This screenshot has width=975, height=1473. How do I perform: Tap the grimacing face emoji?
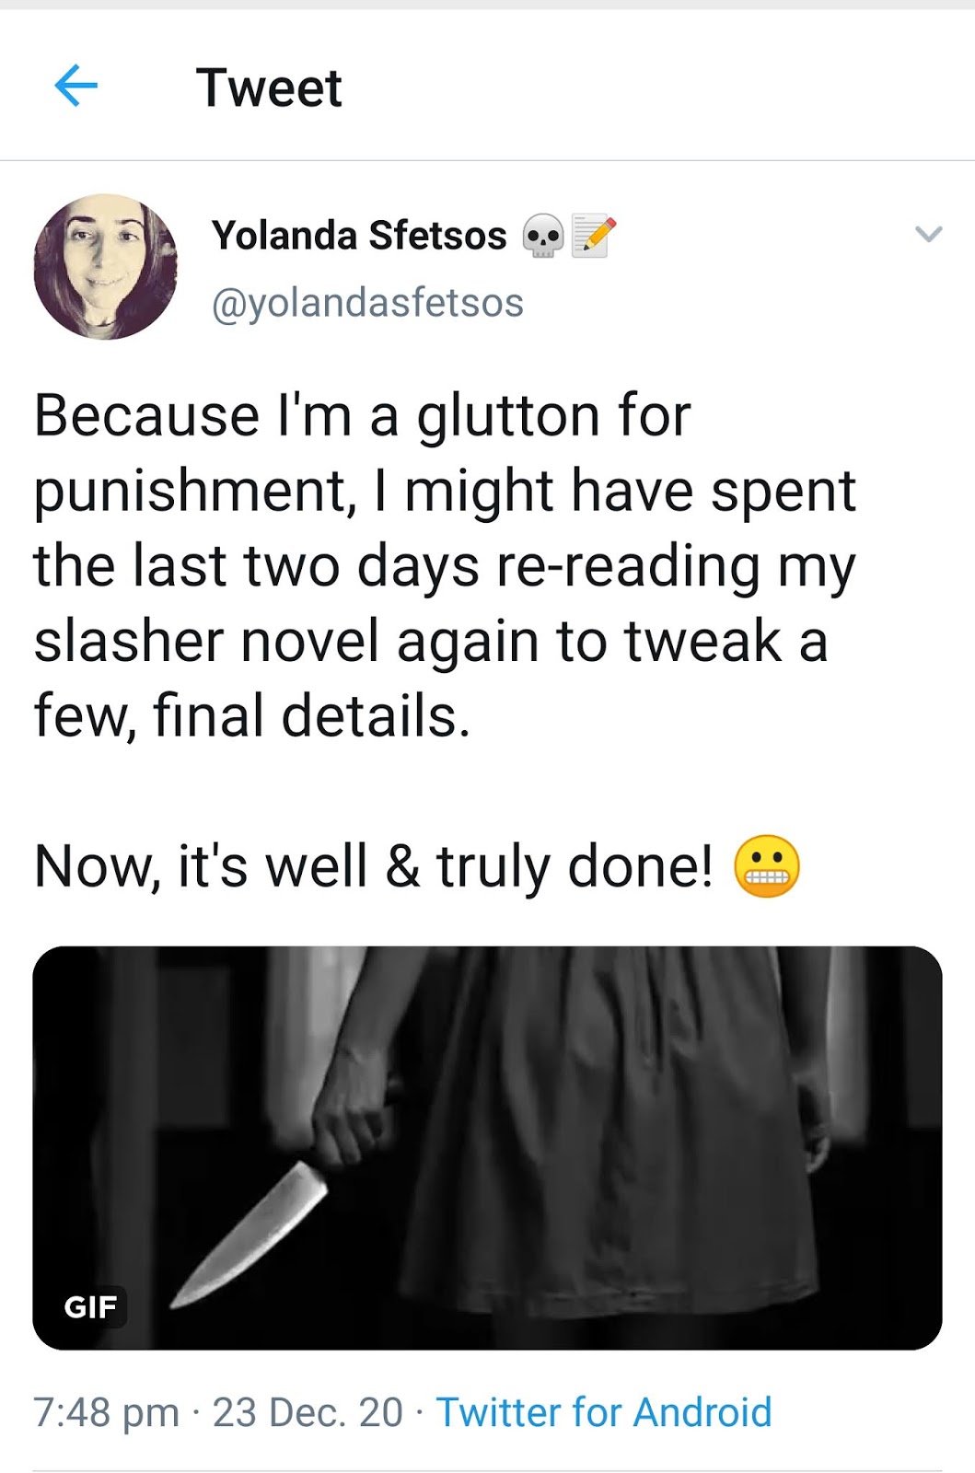pyautogui.click(x=766, y=866)
